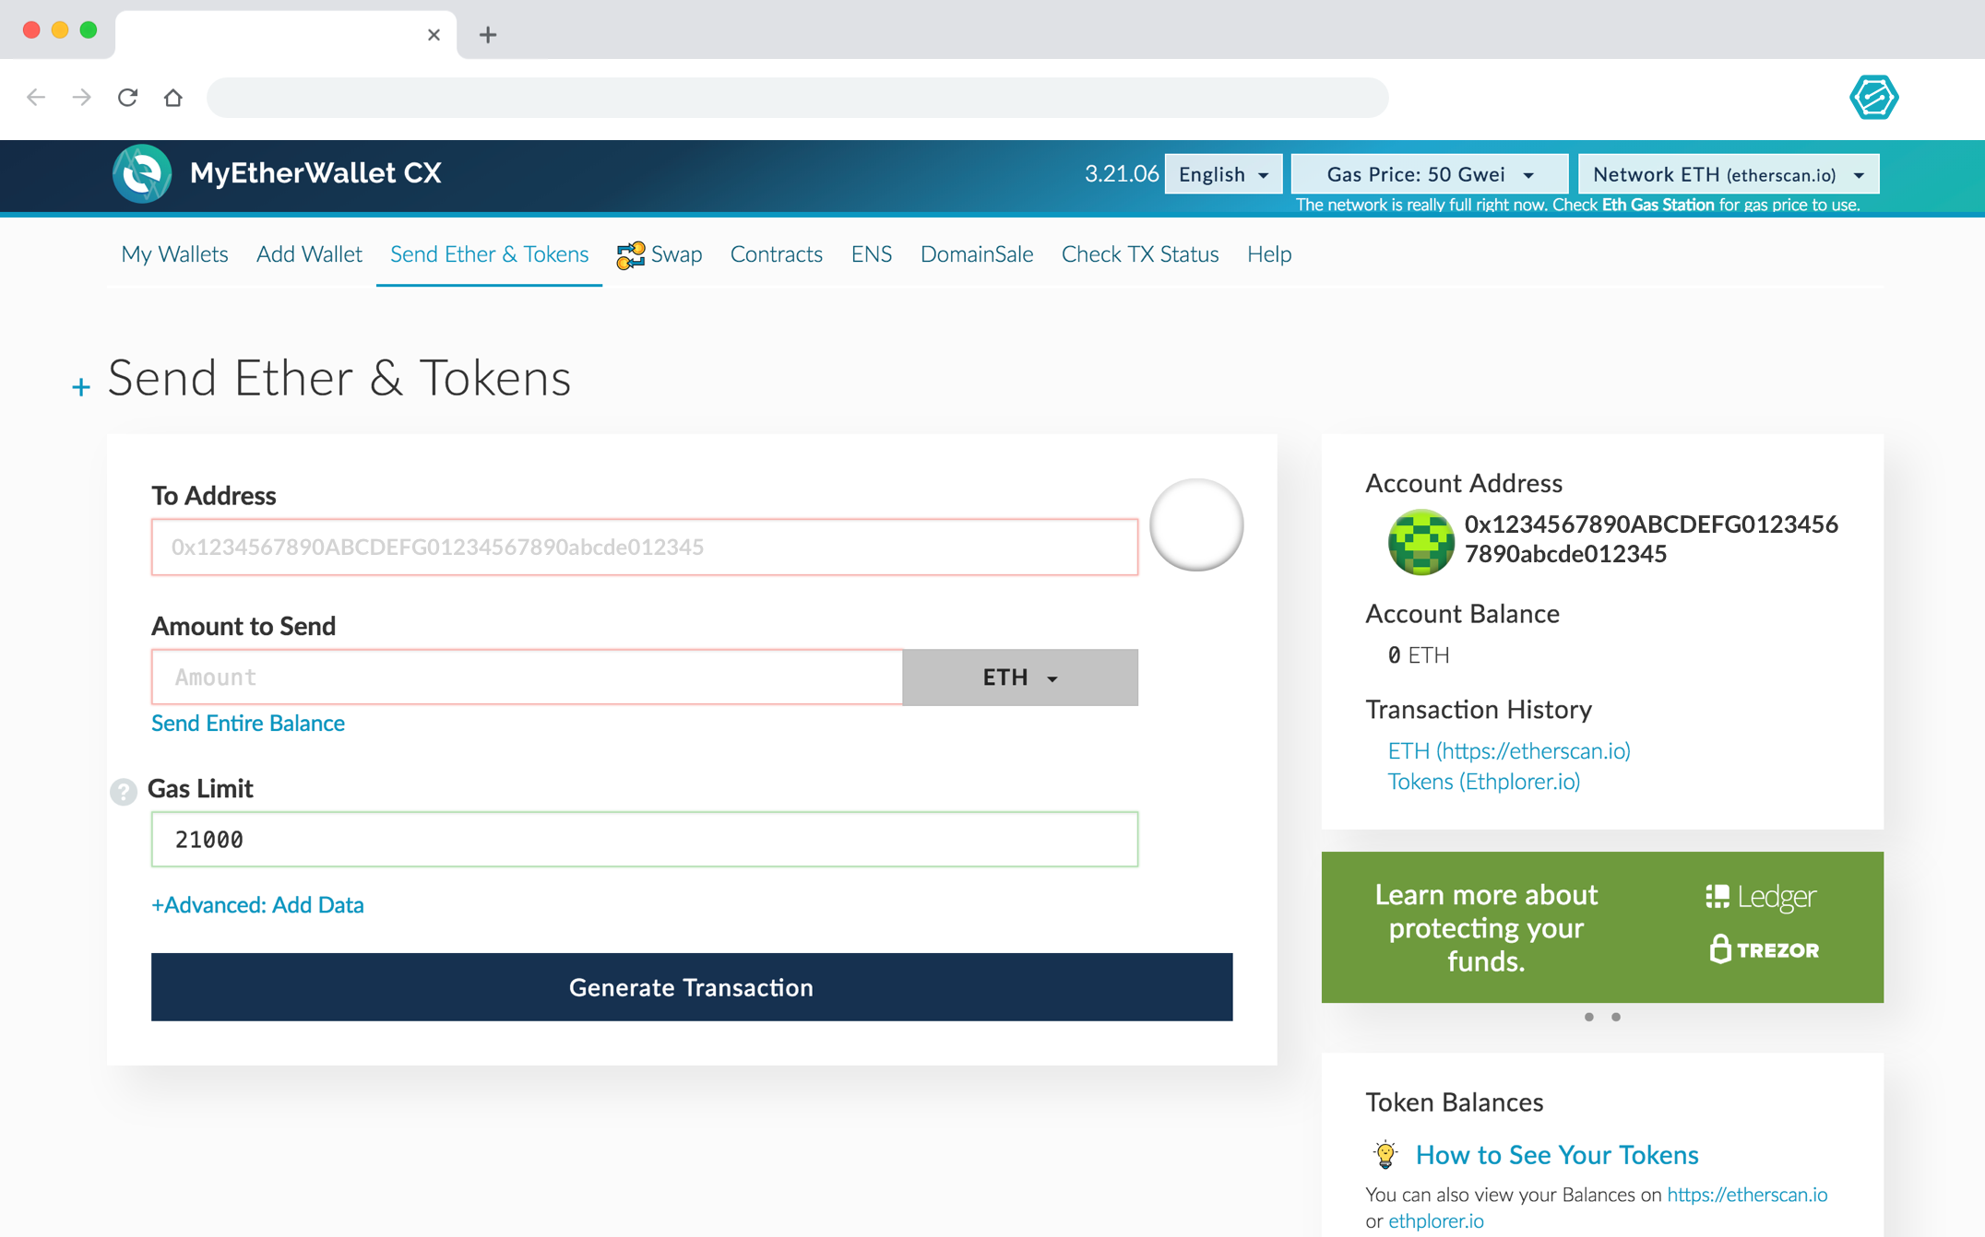
Task: Open the MEW CX browser extension icon
Action: pyautogui.click(x=1873, y=97)
